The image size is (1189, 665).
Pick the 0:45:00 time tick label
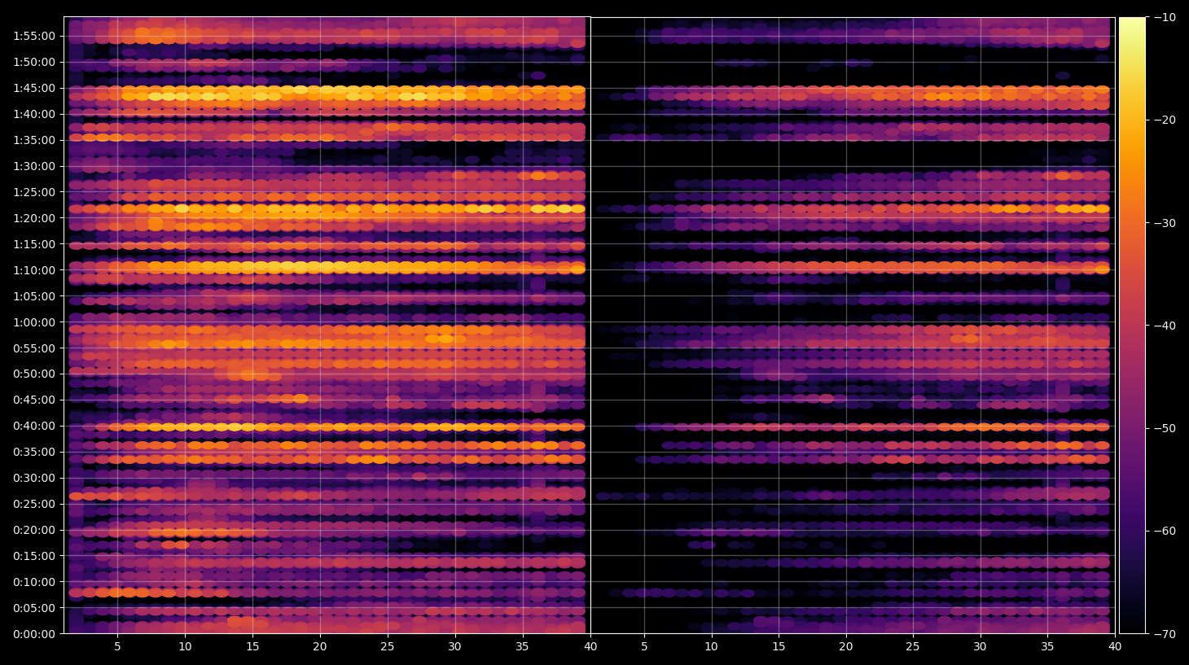coord(34,400)
